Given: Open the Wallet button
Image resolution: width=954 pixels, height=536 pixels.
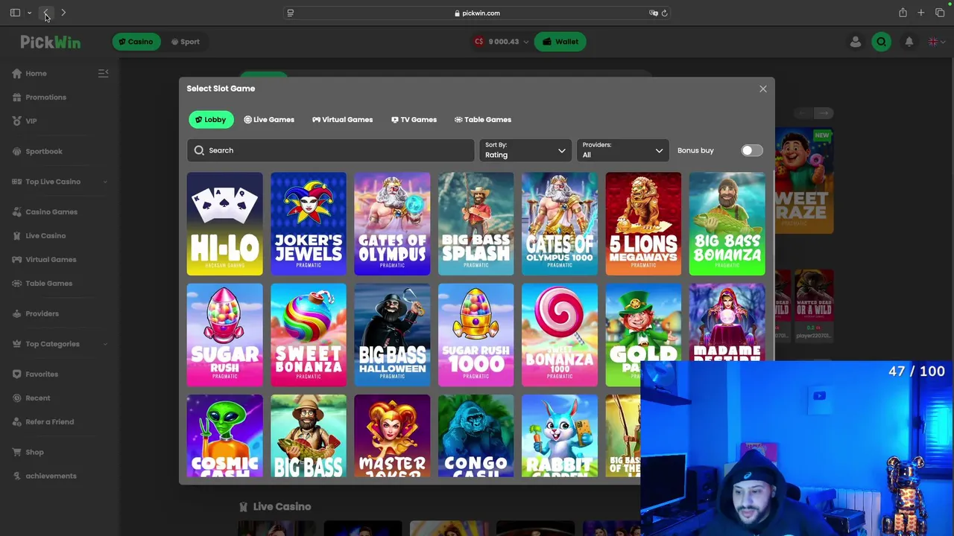Looking at the screenshot, I should pos(560,42).
